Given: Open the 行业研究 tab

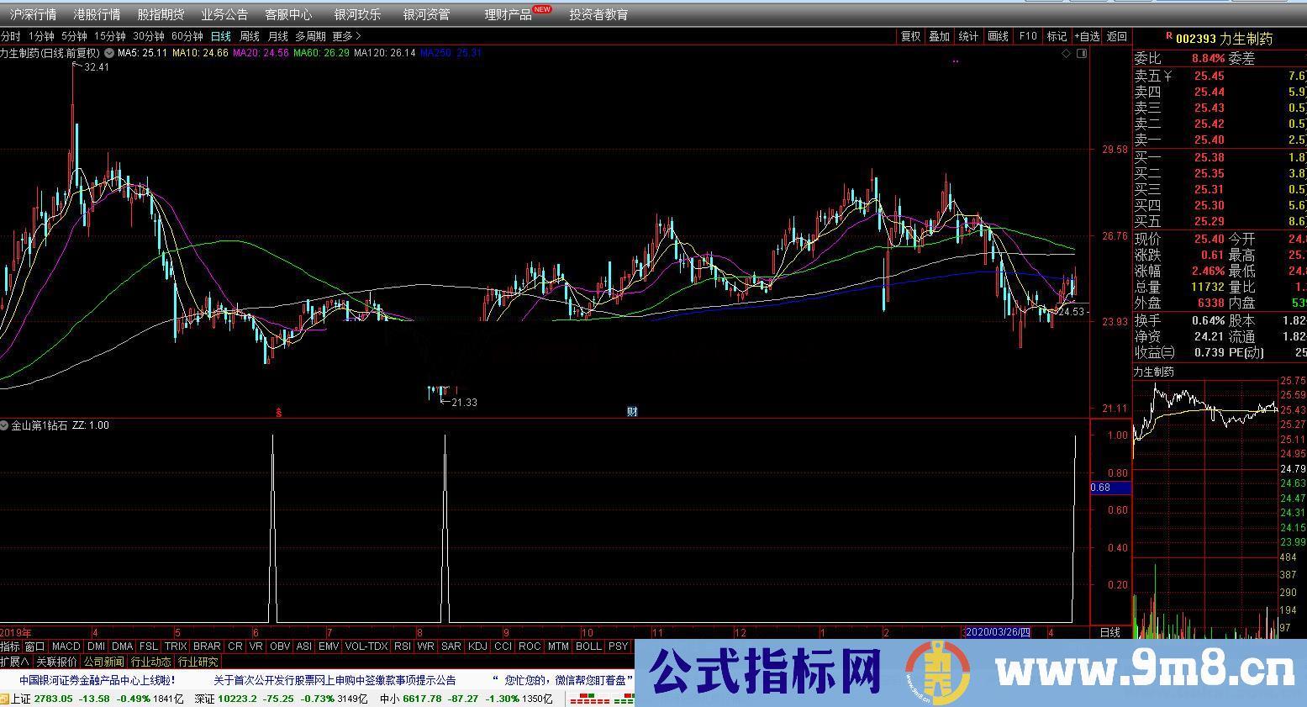Looking at the screenshot, I should 198,662.
